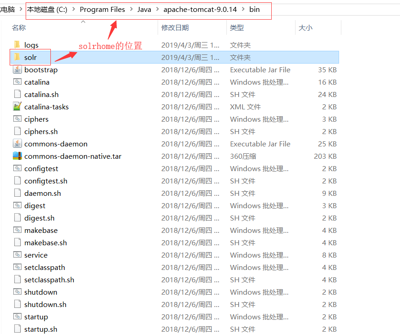Click the catalina batch file icon
The width and height of the screenshot is (400, 334).
[17, 82]
